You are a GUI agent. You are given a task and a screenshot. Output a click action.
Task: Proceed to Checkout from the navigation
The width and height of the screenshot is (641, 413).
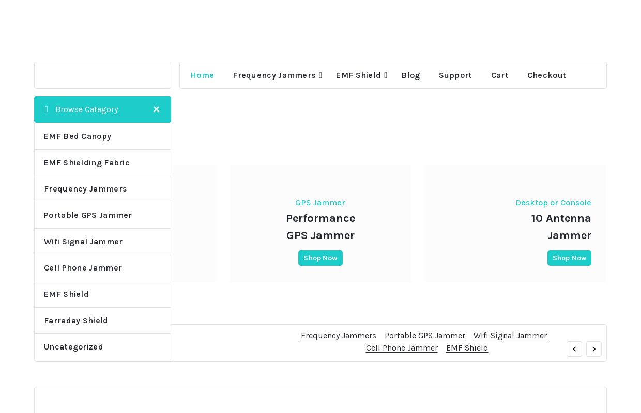click(546, 75)
